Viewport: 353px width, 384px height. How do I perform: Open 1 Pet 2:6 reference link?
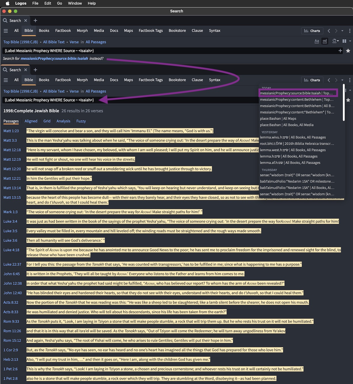[x=10, y=369]
